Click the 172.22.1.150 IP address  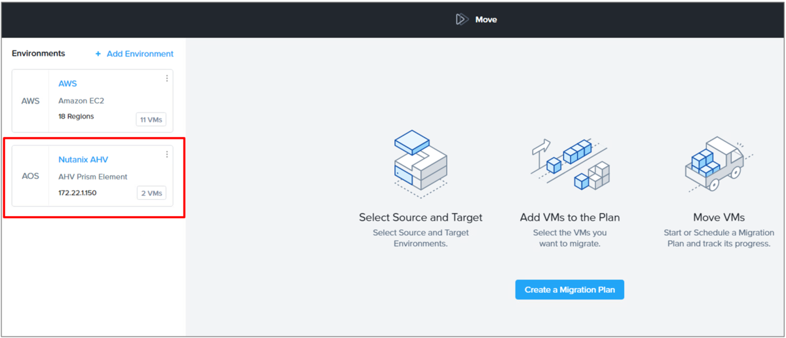77,193
